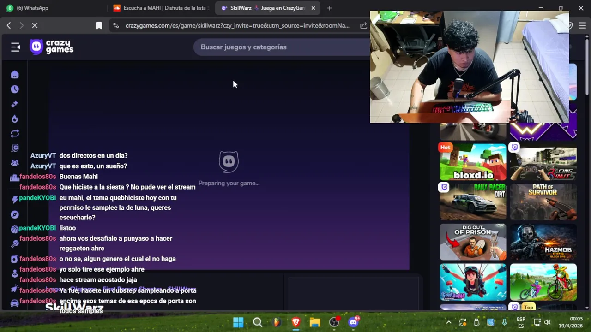Open Rally Racer Dirt game thumbnail
The image size is (591, 332).
[473, 202]
